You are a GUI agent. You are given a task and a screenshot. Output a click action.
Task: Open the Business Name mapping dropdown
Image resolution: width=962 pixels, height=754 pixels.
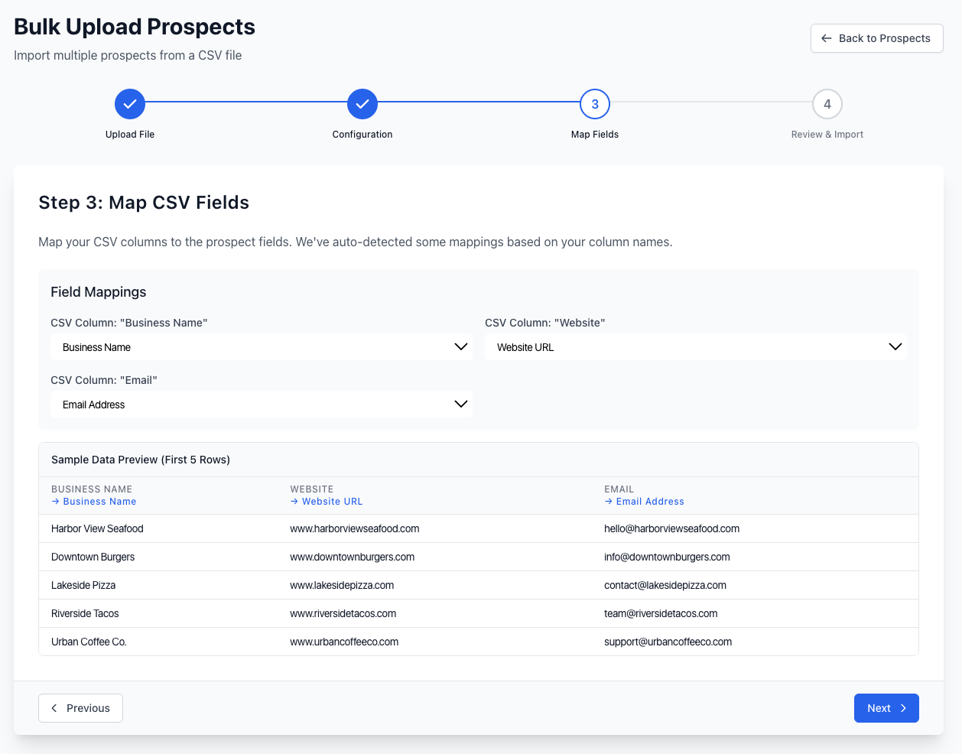[262, 347]
